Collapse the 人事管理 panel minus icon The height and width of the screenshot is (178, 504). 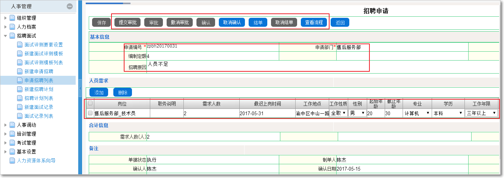coord(70,6)
